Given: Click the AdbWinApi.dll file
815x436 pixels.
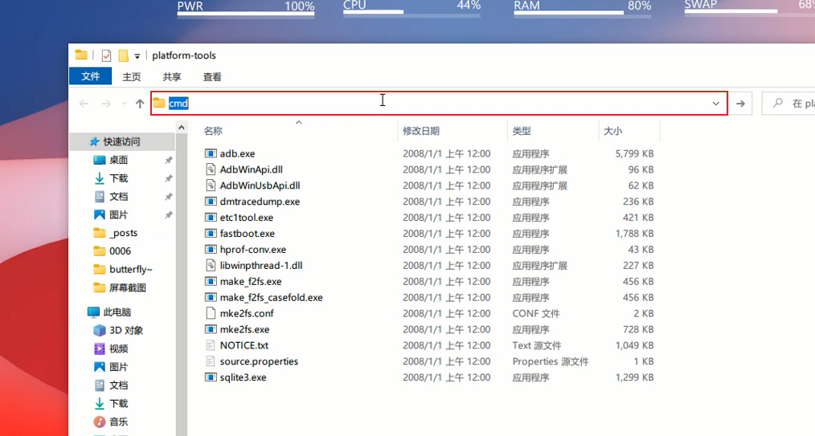Looking at the screenshot, I should click(x=251, y=169).
